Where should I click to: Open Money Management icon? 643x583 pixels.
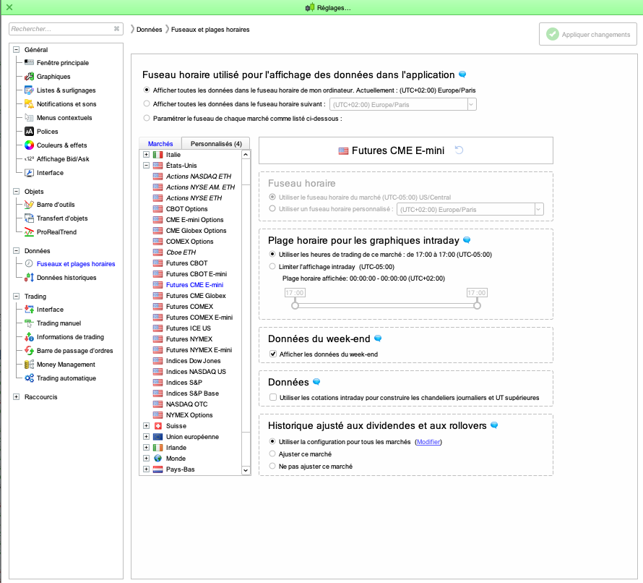(29, 364)
